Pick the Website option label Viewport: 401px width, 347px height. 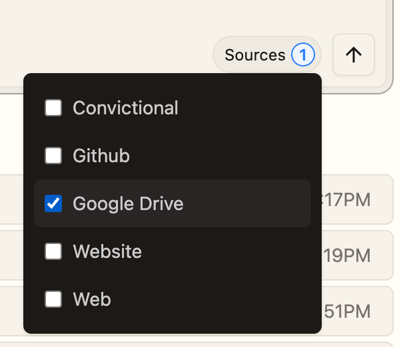pos(107,251)
